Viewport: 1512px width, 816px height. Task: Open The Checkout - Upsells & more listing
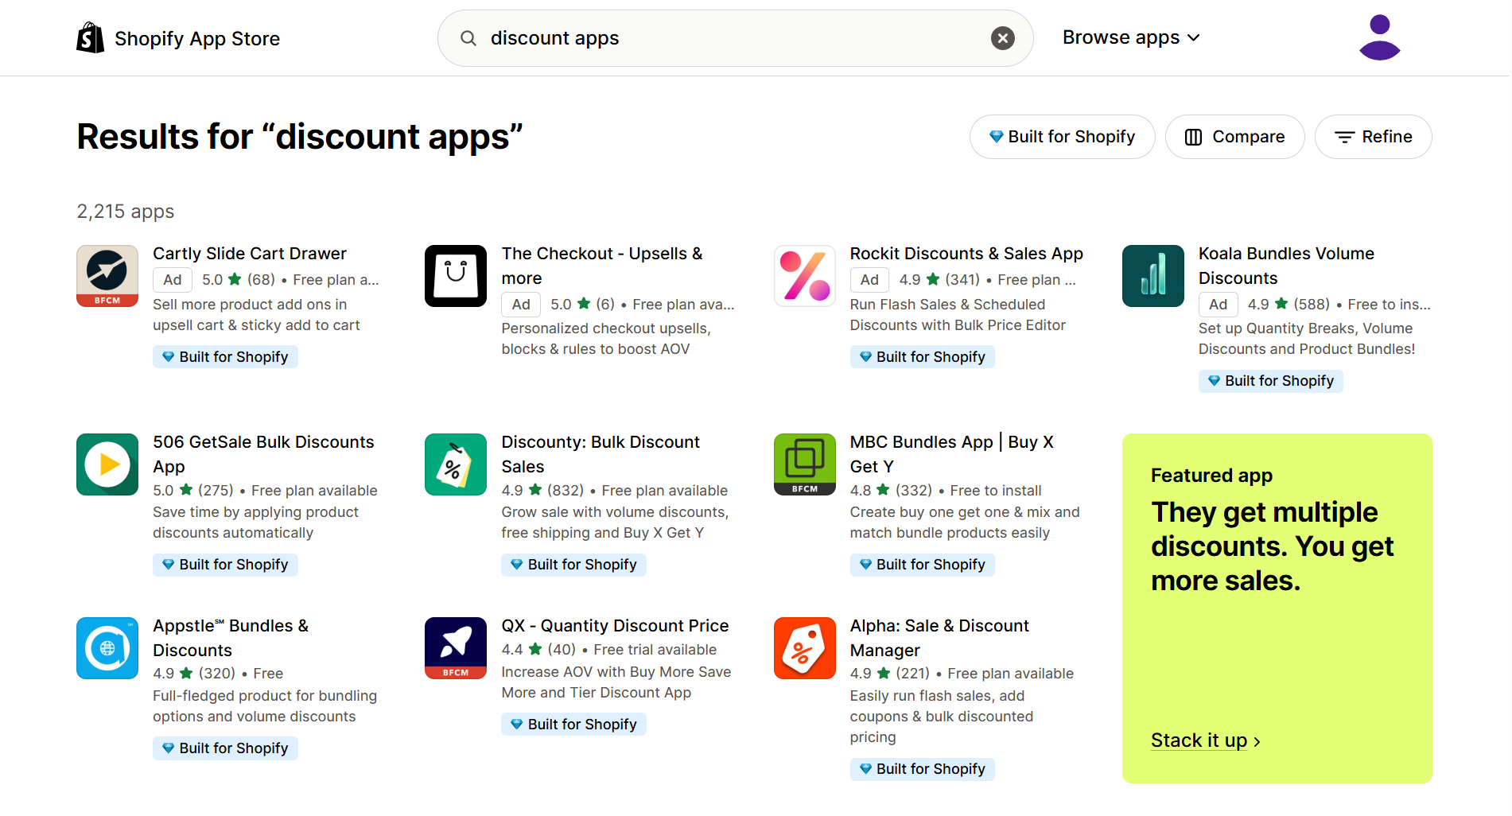[x=602, y=265]
